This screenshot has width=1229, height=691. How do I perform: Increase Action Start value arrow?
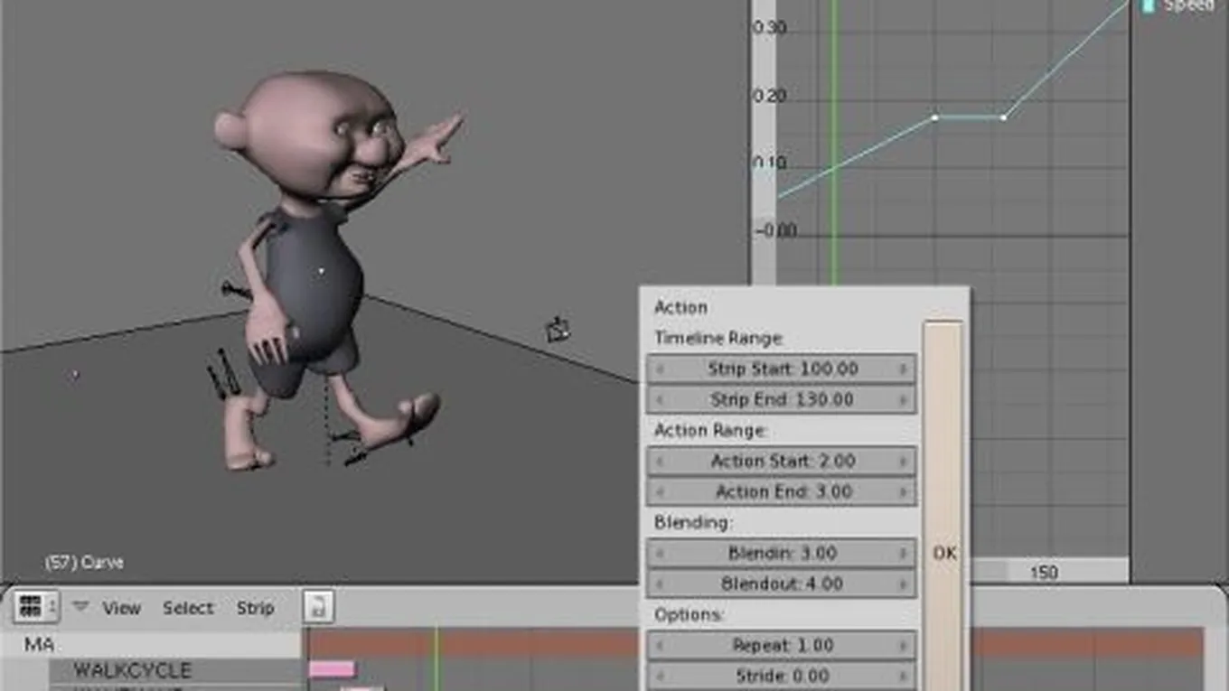tap(902, 461)
